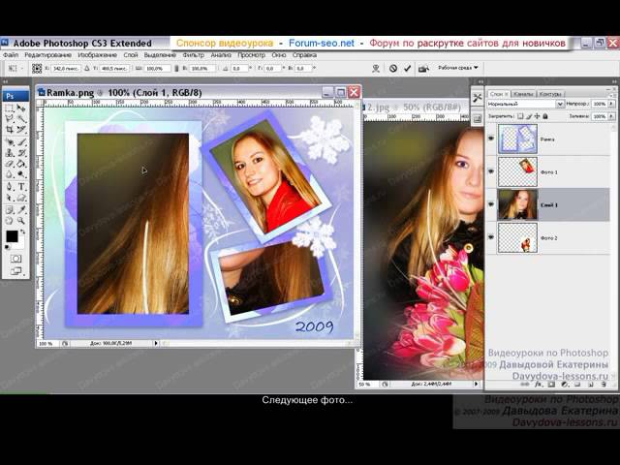Hide the Слой 1 layer
The image size is (620, 465).
tap(491, 204)
